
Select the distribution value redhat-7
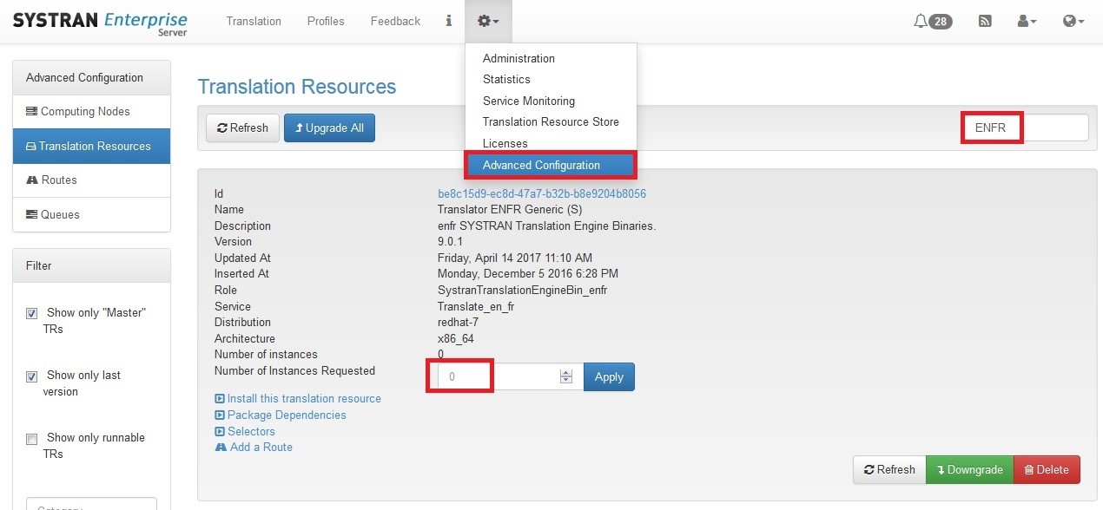(459, 322)
